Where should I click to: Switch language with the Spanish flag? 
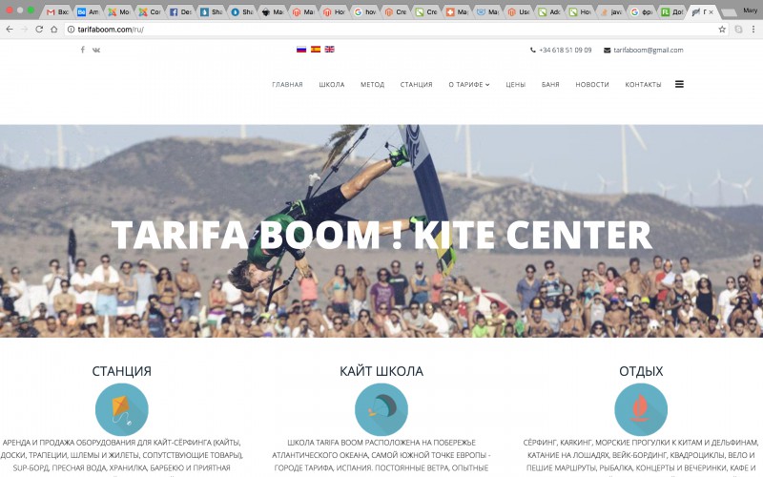(x=316, y=50)
